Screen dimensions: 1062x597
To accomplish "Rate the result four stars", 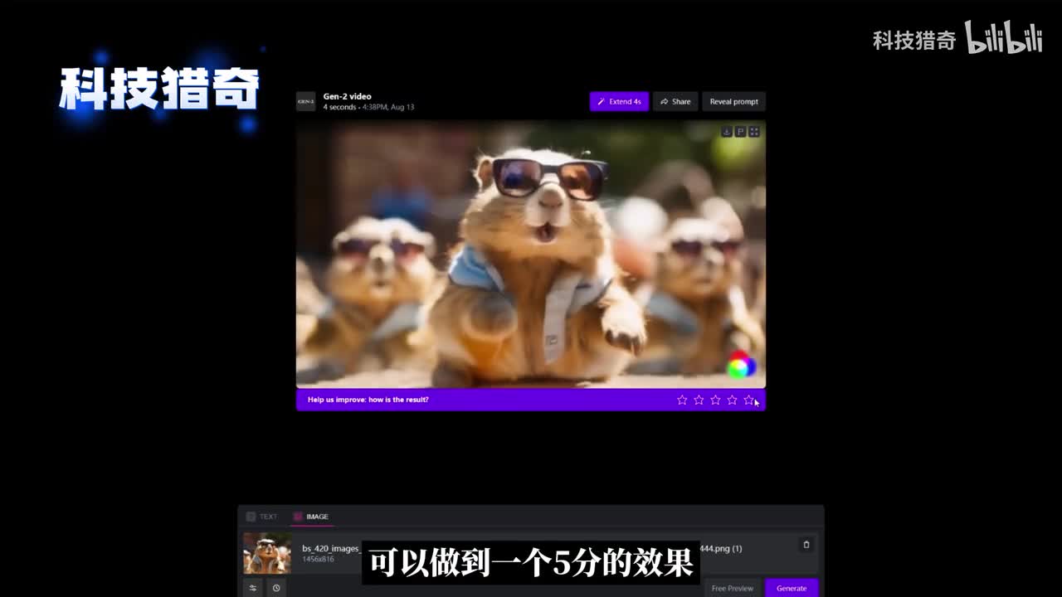I will pos(732,400).
